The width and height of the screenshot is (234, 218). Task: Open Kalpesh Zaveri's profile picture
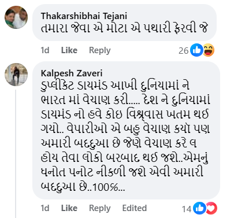pos(16,75)
